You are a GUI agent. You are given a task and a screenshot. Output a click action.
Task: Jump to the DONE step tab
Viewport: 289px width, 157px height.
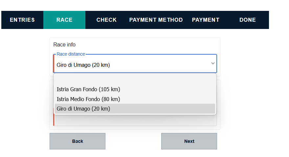pyautogui.click(x=248, y=20)
